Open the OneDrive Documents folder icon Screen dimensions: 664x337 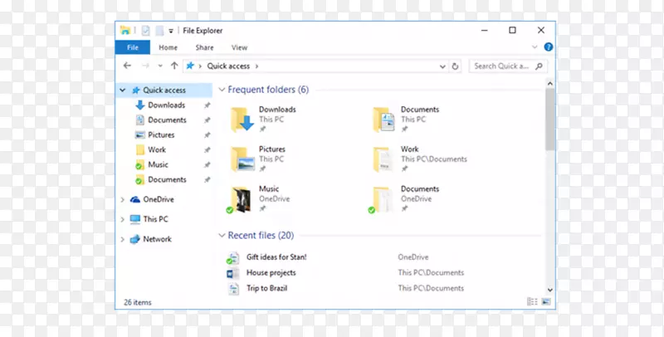click(x=381, y=199)
